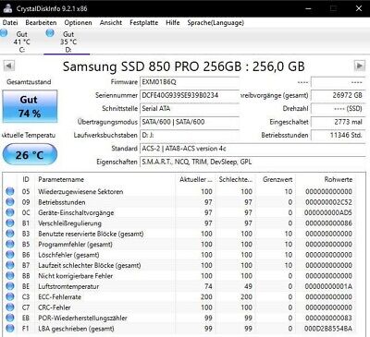Minimize the CrystalDiskInfo window
The image size is (370, 337).
(308, 8)
